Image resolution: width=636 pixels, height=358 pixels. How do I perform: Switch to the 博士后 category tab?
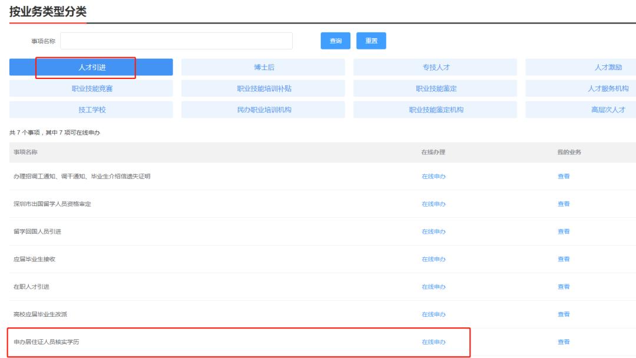(x=263, y=67)
